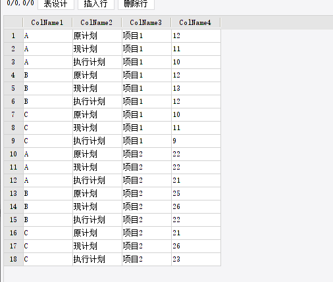Viewport: 333px width, 282px height.
Task: Click 原计划 cell in row 1
Action: pyautogui.click(x=97, y=35)
